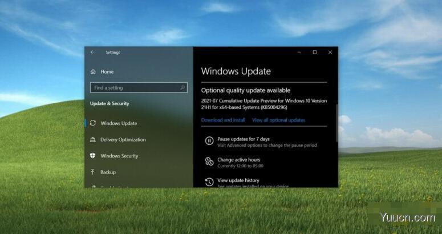
Task: Open the Home settings page
Action: [107, 72]
